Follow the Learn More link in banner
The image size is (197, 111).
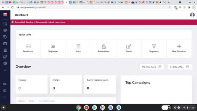tap(60, 22)
